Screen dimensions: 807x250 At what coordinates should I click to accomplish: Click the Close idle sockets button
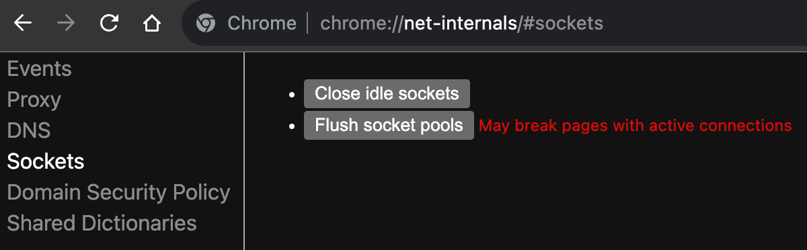tap(387, 93)
